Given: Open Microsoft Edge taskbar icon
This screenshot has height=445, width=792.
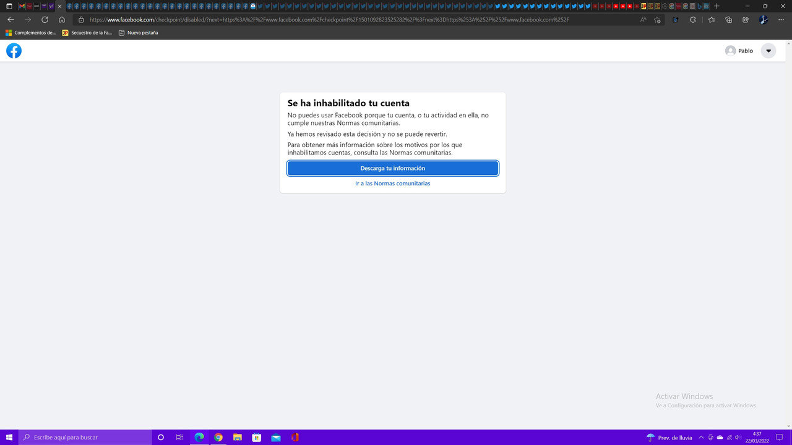Looking at the screenshot, I should tap(199, 438).
